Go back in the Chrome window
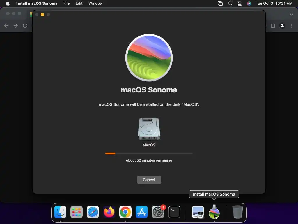The height and width of the screenshot is (224, 298). click(x=6, y=26)
